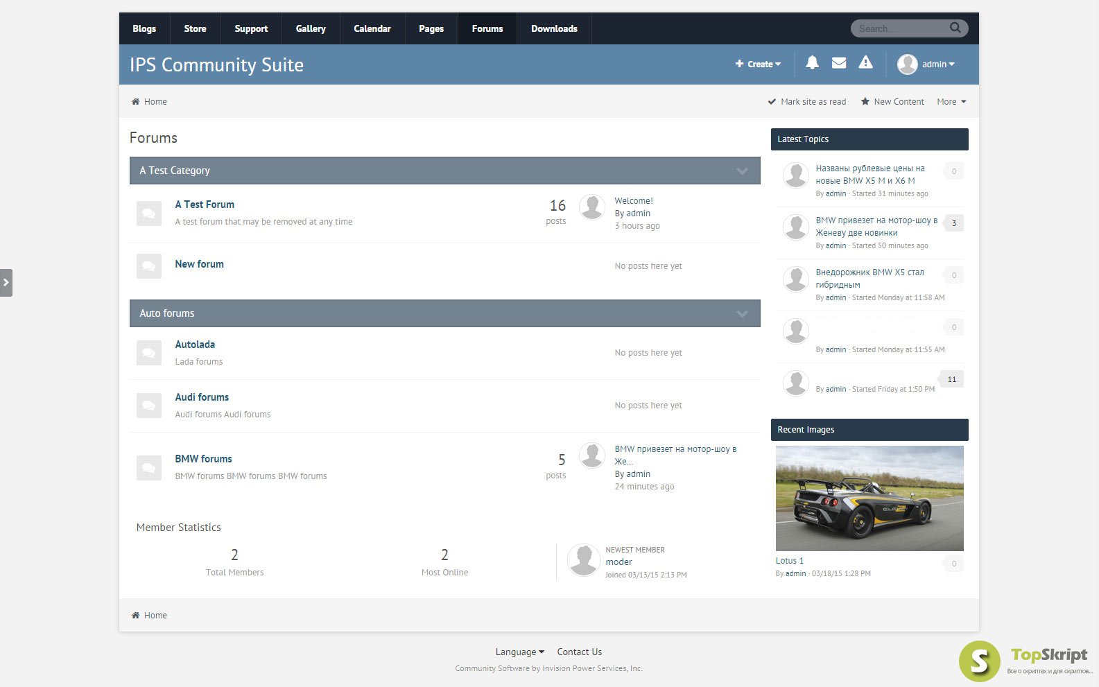
Task: Switch to the Gallery tab
Action: [x=311, y=28]
